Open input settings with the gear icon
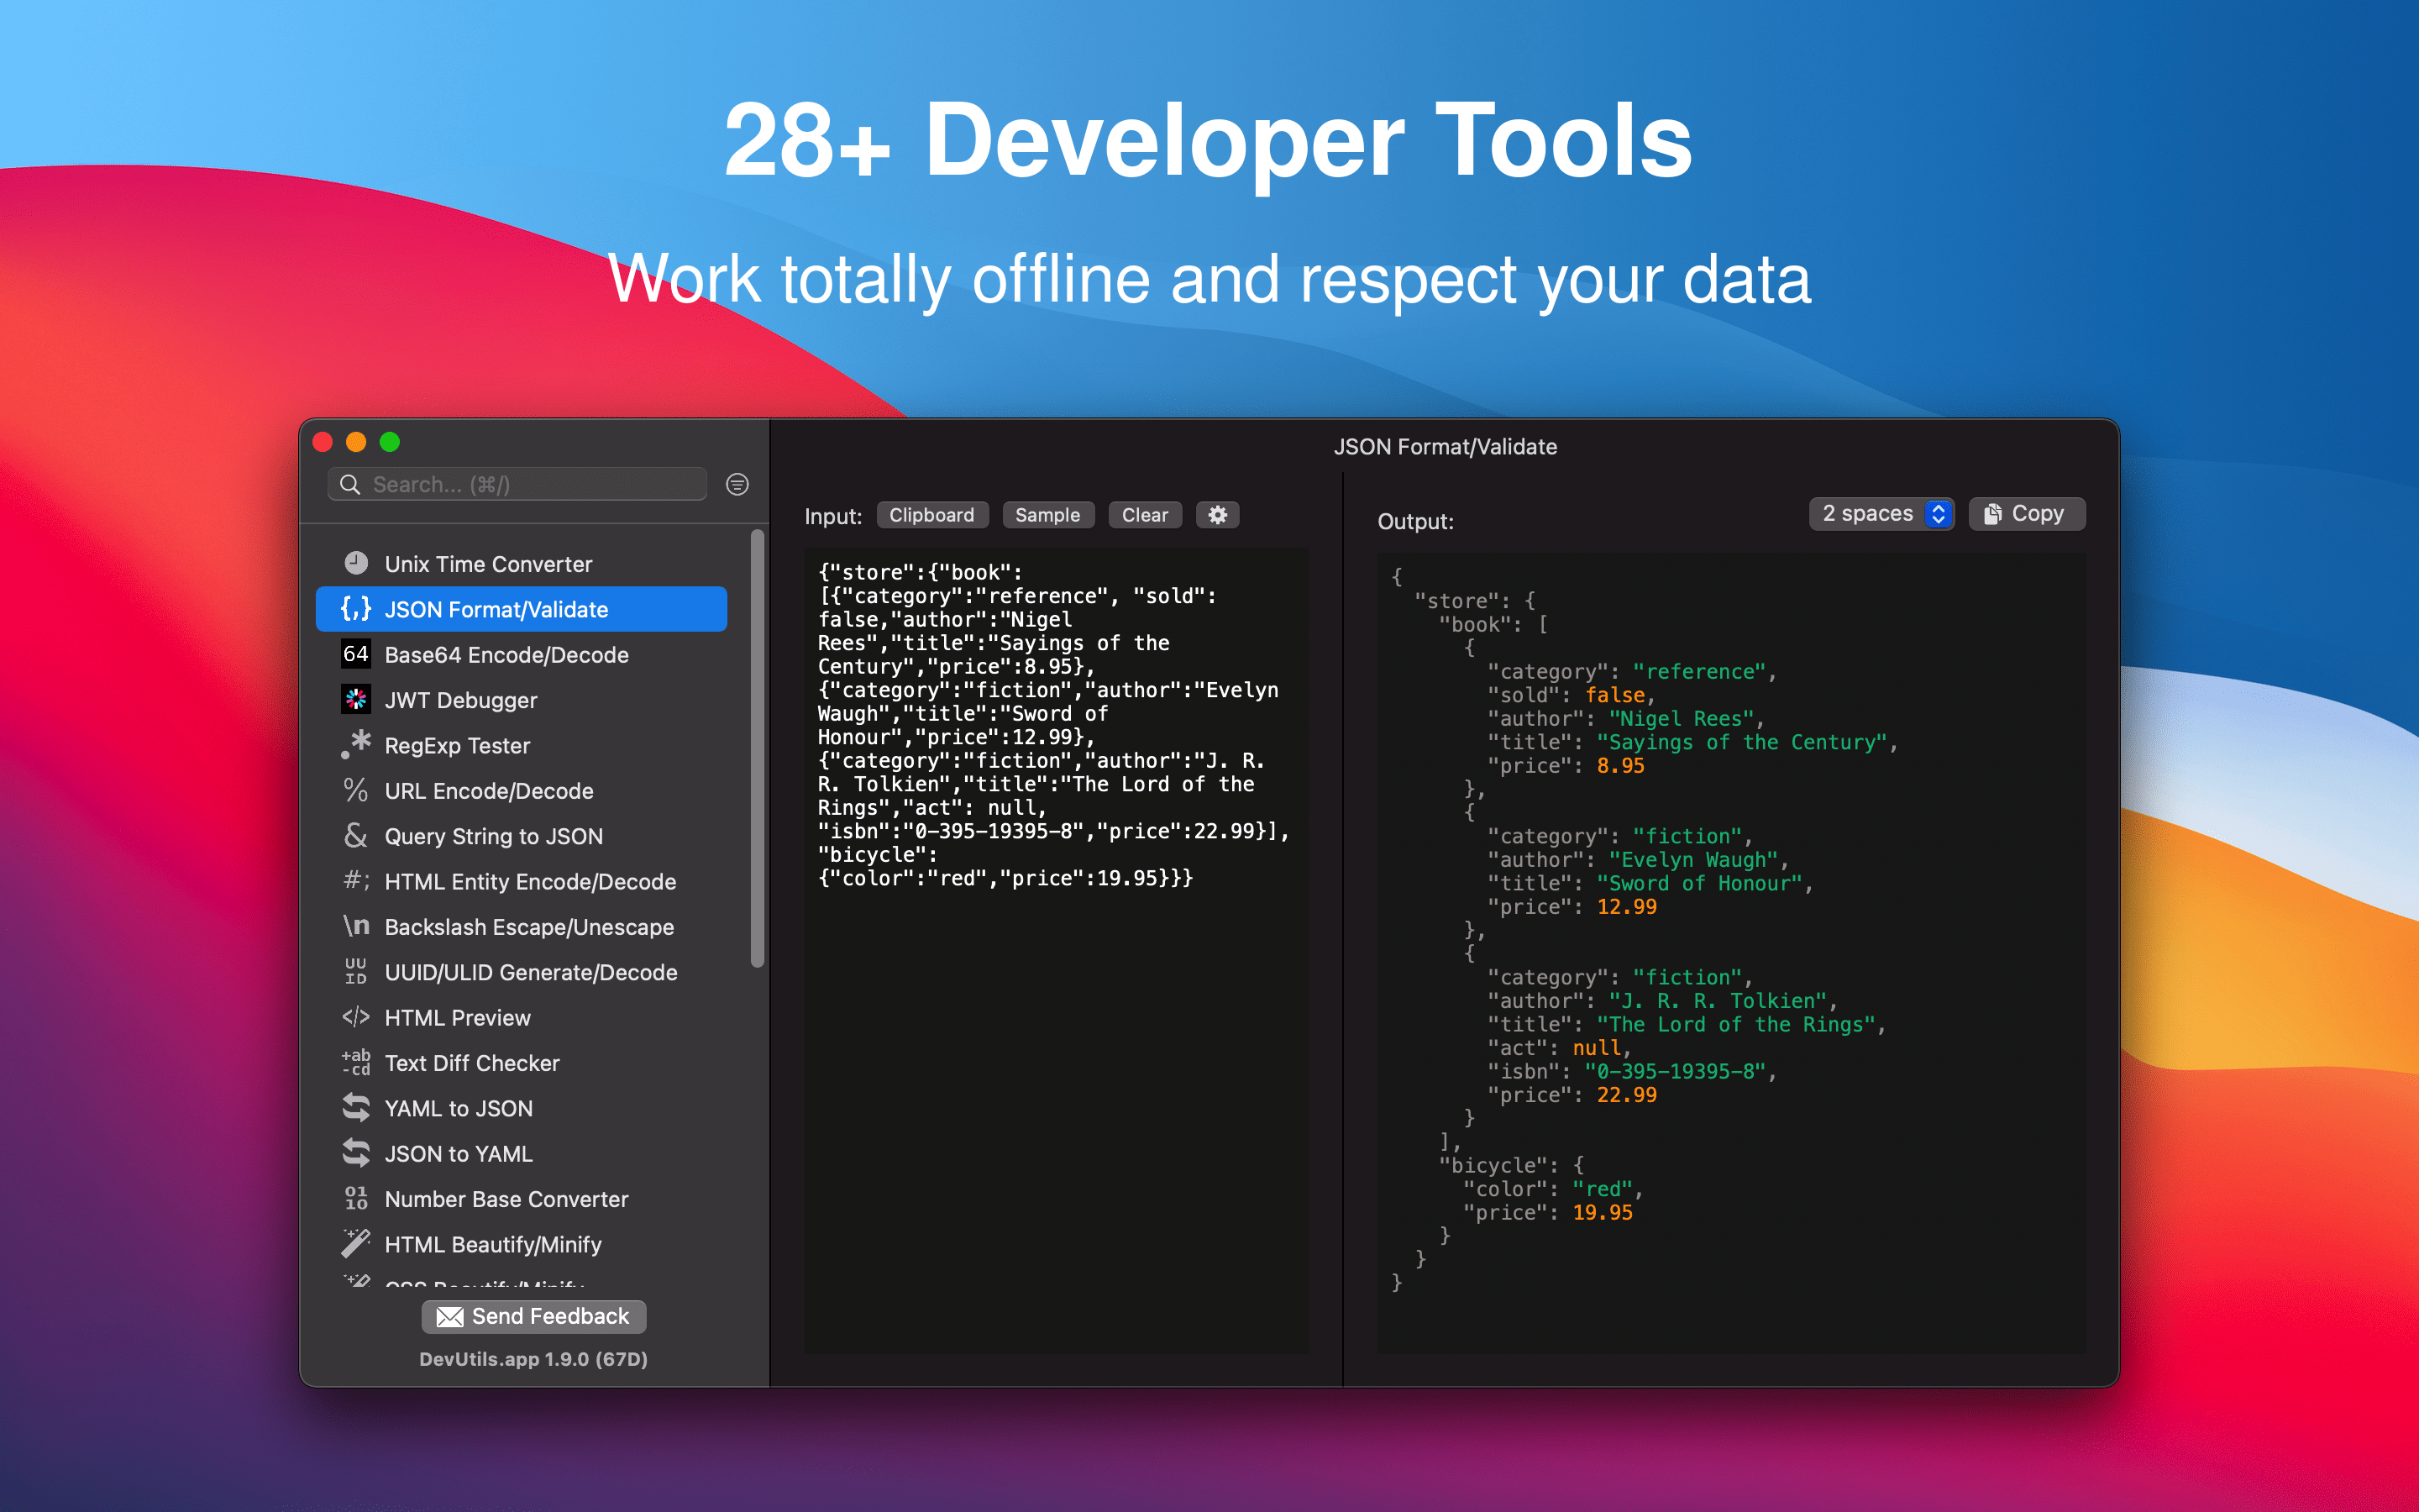 1218,515
